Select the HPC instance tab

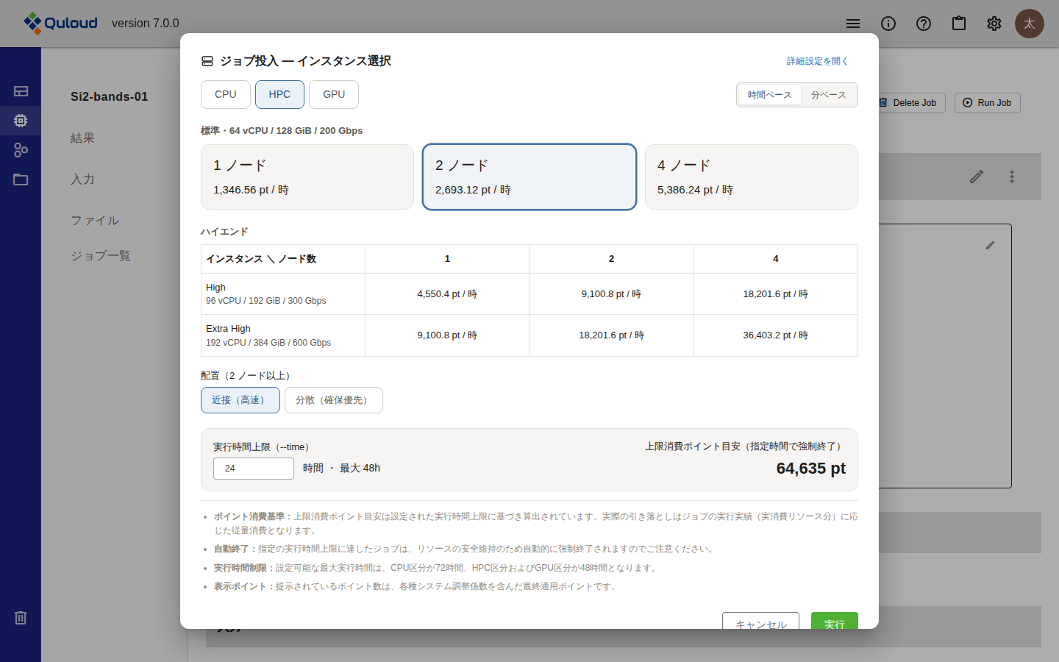pyautogui.click(x=279, y=94)
